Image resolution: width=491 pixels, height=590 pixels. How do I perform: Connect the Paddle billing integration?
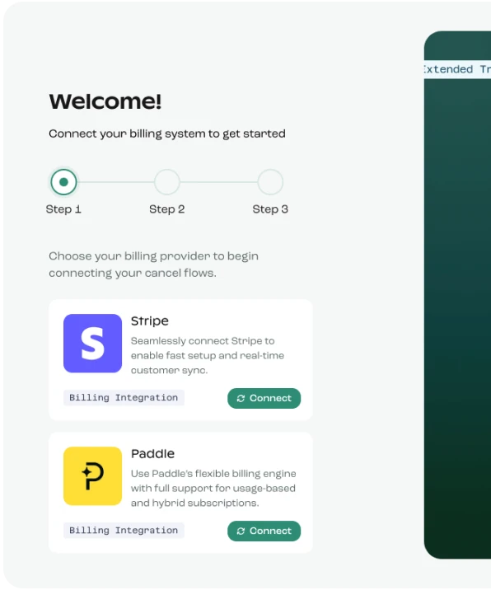click(264, 531)
